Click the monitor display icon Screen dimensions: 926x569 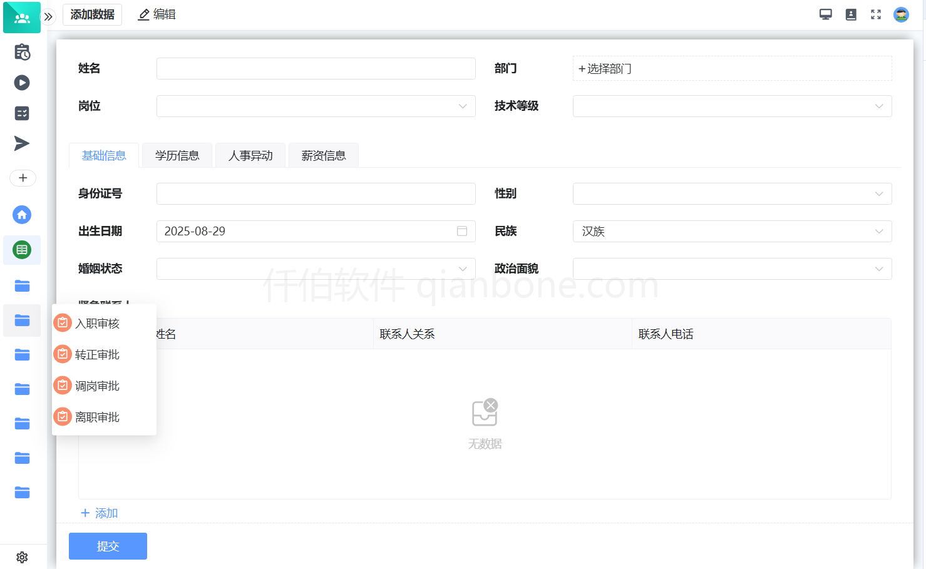(x=826, y=14)
